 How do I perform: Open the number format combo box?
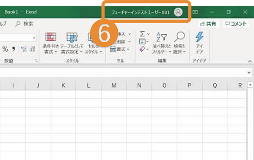click(18, 38)
